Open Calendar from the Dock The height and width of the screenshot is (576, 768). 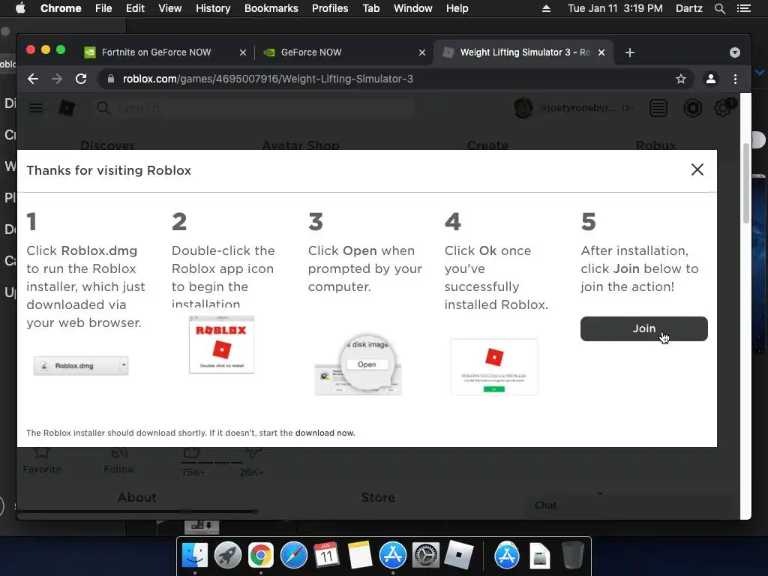pyautogui.click(x=326, y=556)
